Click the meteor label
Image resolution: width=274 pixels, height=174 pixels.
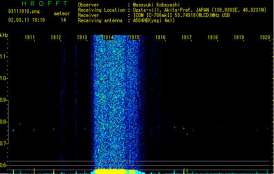pos(62,13)
